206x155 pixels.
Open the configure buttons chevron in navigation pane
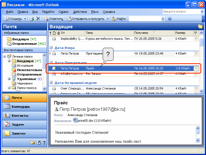[44, 142]
